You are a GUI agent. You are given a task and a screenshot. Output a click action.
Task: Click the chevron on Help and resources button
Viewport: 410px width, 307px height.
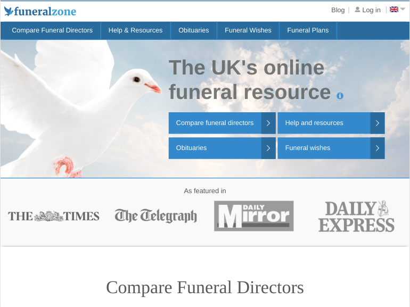tap(378, 123)
